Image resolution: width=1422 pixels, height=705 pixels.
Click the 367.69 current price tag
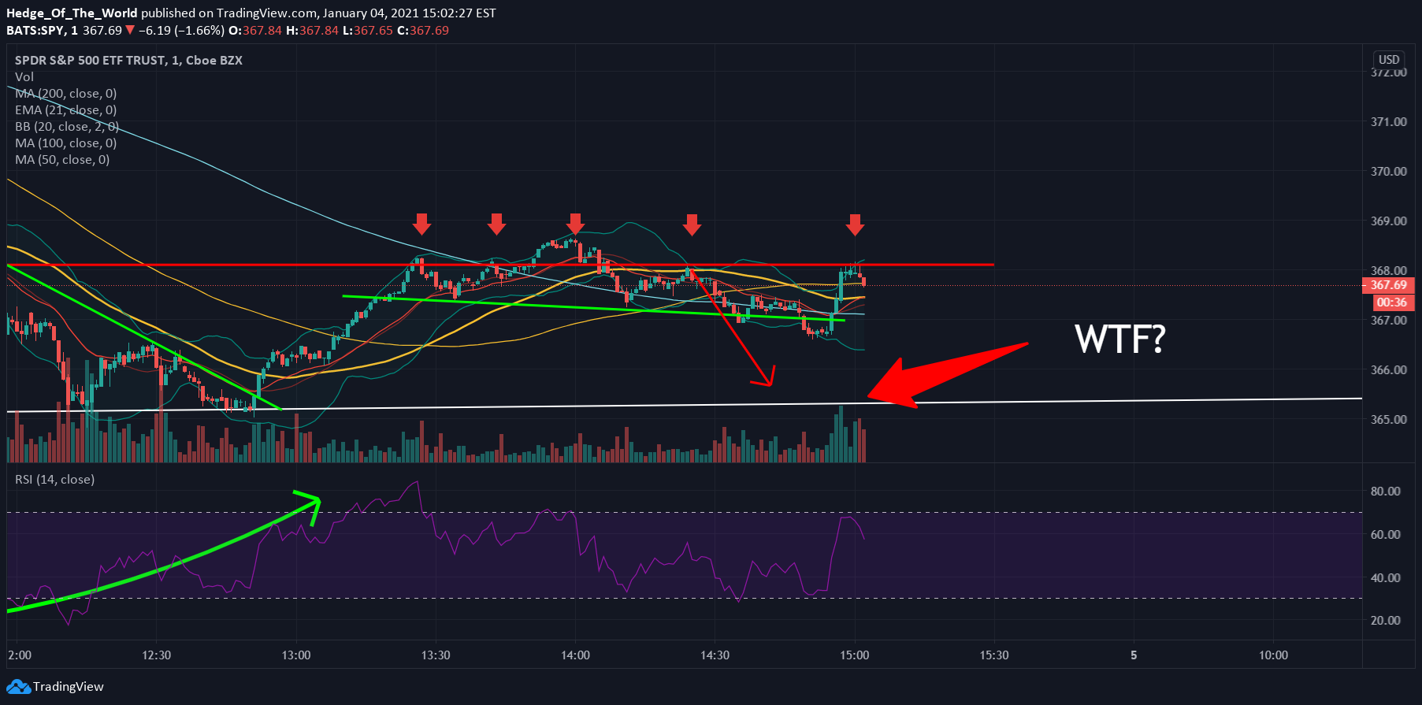1389,285
